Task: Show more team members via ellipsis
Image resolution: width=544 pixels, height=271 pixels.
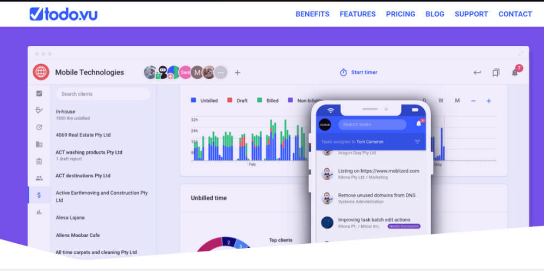Action: [221, 72]
